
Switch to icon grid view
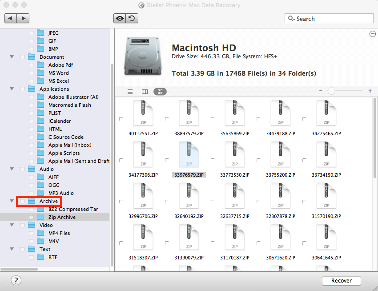point(160,92)
